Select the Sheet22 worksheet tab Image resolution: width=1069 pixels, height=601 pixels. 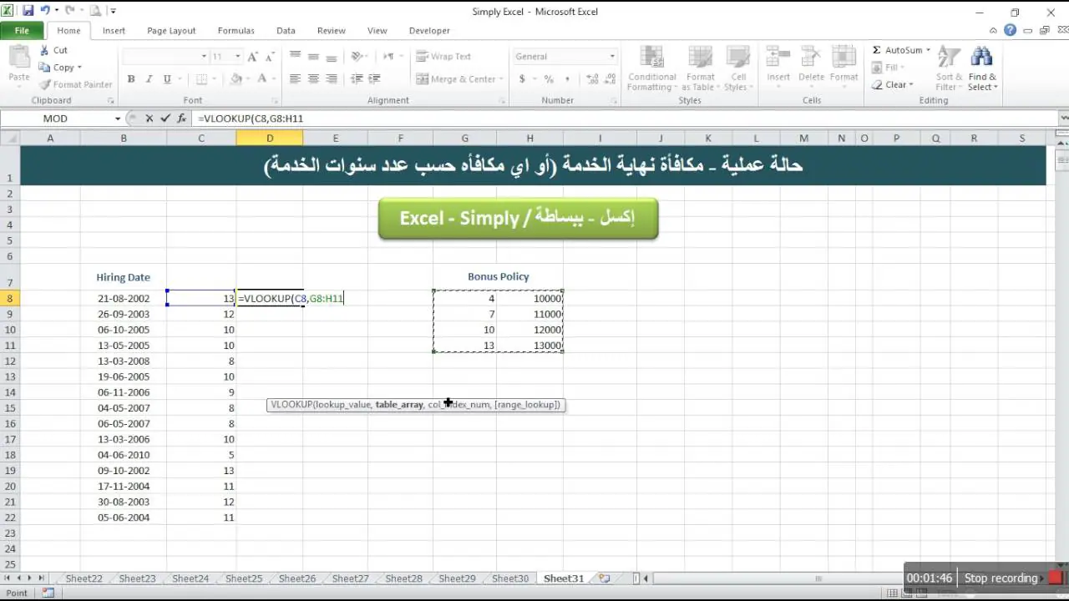[84, 578]
